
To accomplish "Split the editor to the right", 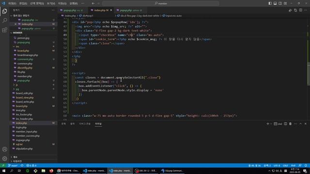I will click(x=300, y=10).
